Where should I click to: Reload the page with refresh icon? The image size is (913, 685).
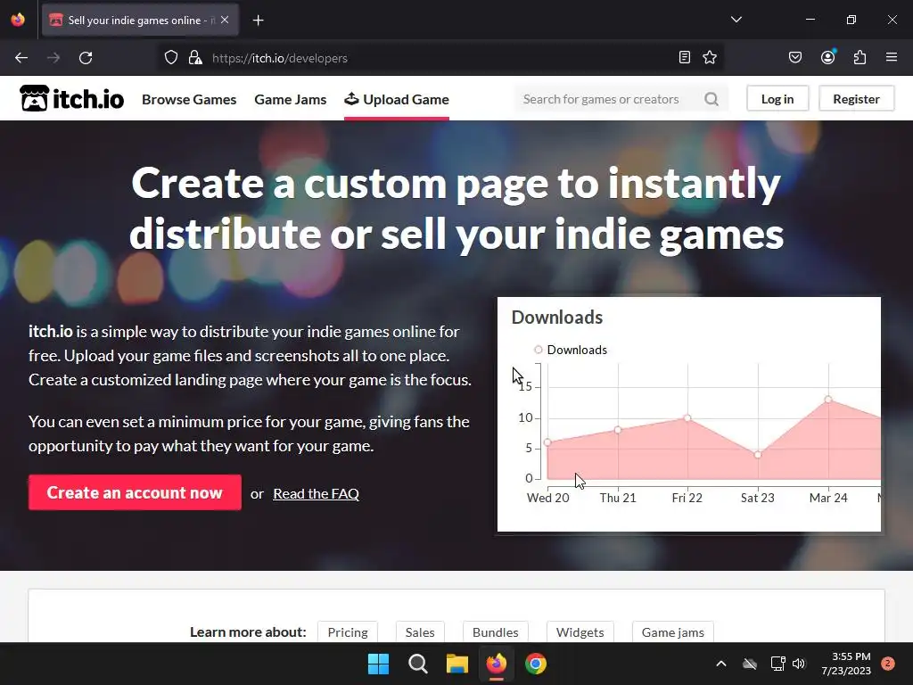click(x=86, y=58)
